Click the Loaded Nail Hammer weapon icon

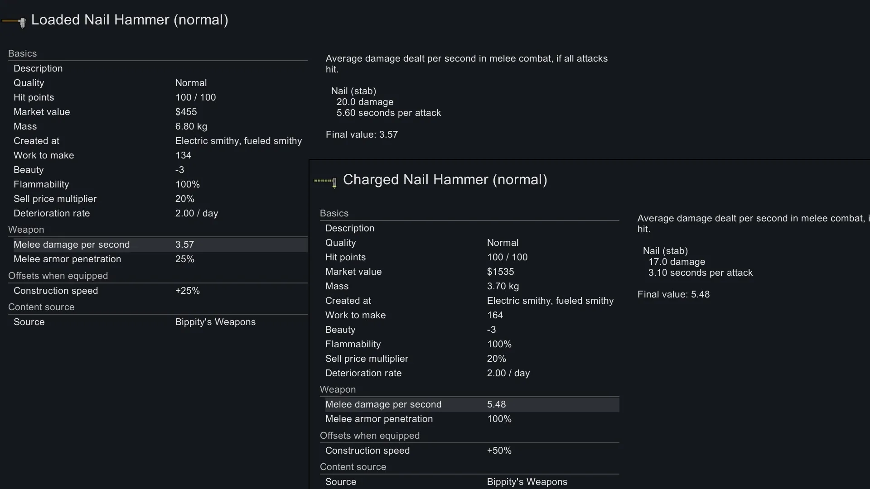[x=14, y=21]
